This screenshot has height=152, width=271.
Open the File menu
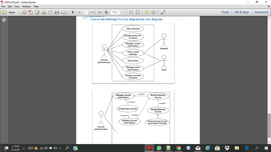3,7
